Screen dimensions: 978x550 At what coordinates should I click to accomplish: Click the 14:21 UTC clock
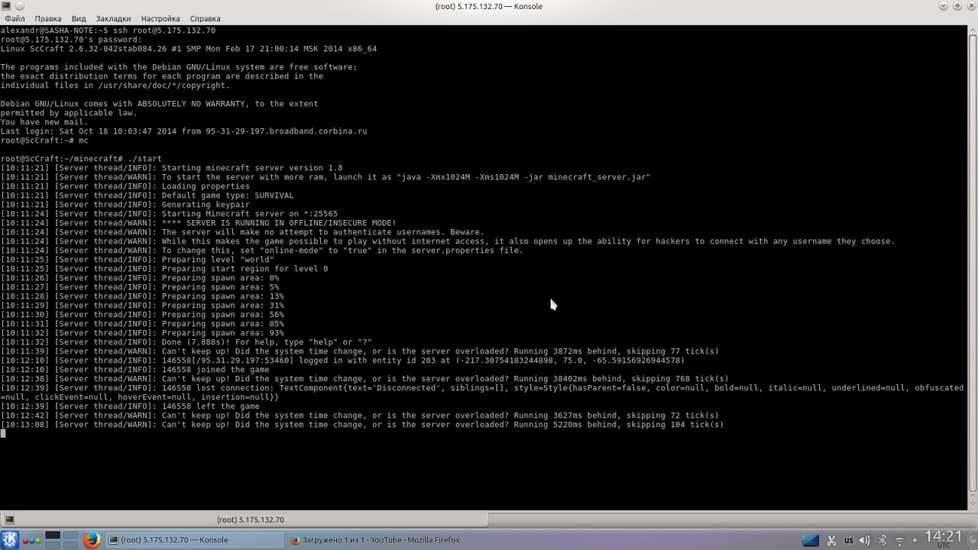pos(943,539)
